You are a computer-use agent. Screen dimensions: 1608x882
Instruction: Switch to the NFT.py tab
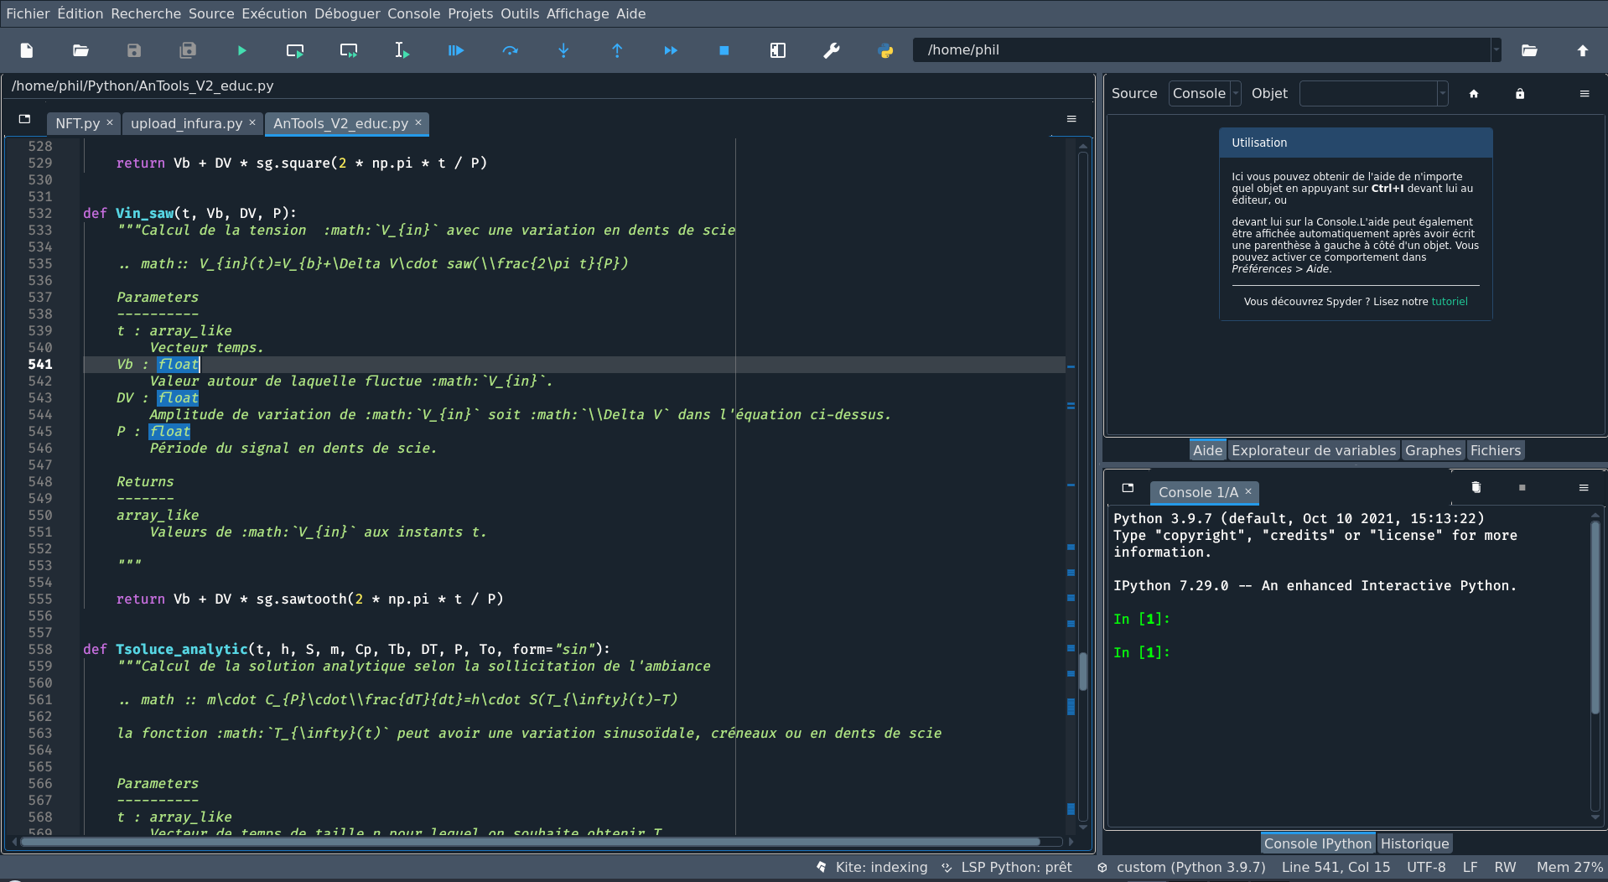[77, 123]
